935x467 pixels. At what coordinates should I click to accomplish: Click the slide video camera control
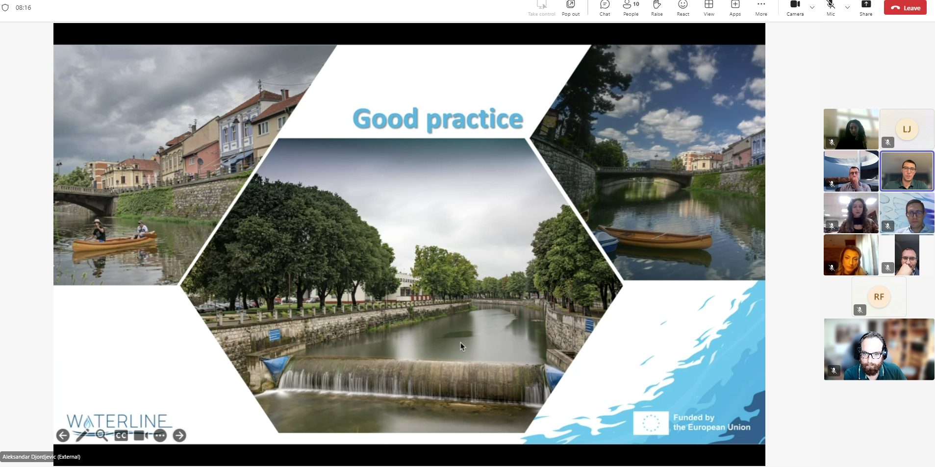[141, 435]
